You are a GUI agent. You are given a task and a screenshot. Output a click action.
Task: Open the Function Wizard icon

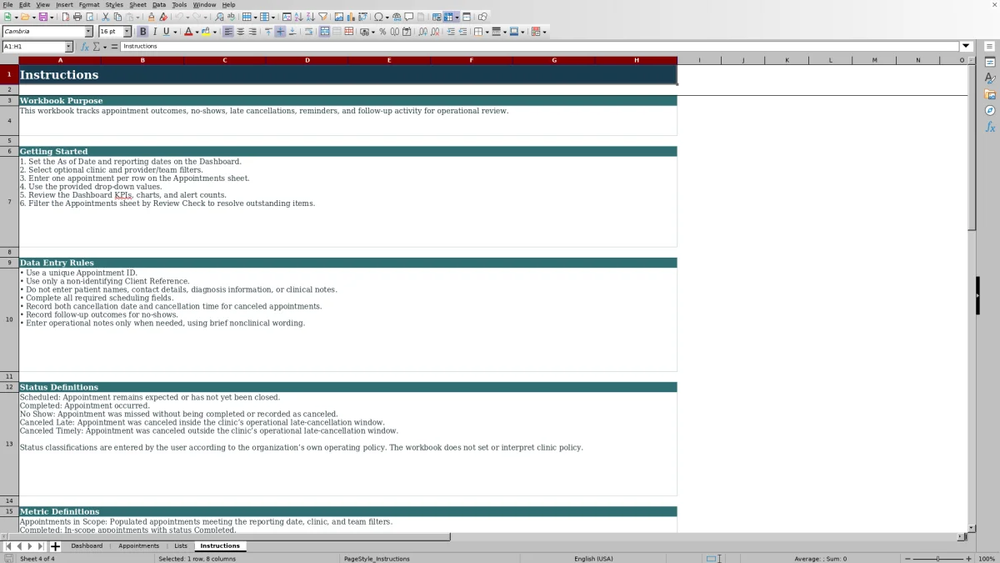pos(85,47)
